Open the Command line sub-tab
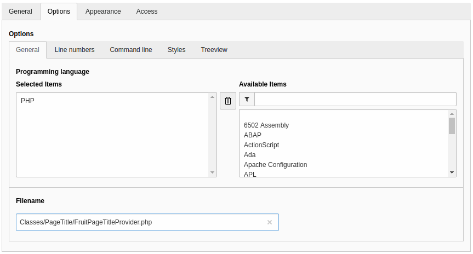 pyautogui.click(x=131, y=50)
